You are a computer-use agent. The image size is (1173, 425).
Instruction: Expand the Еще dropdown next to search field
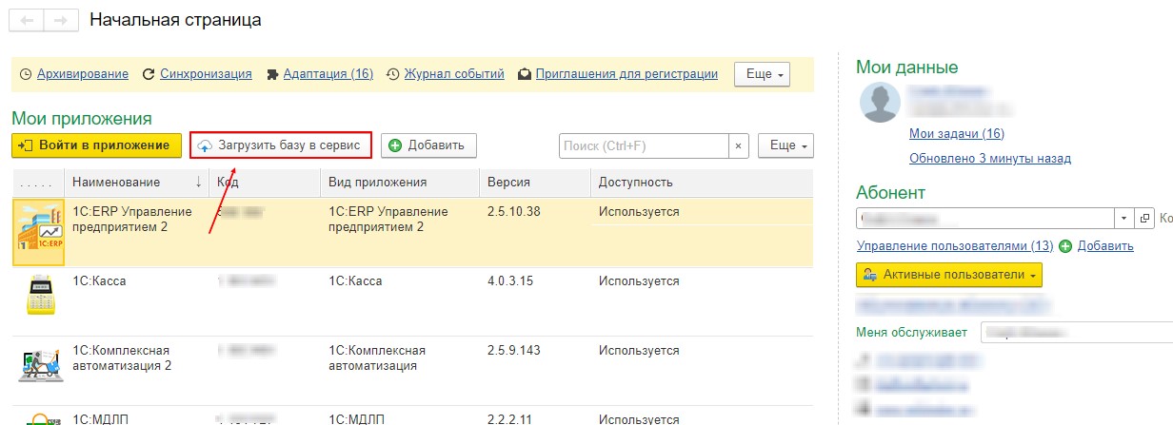point(785,145)
